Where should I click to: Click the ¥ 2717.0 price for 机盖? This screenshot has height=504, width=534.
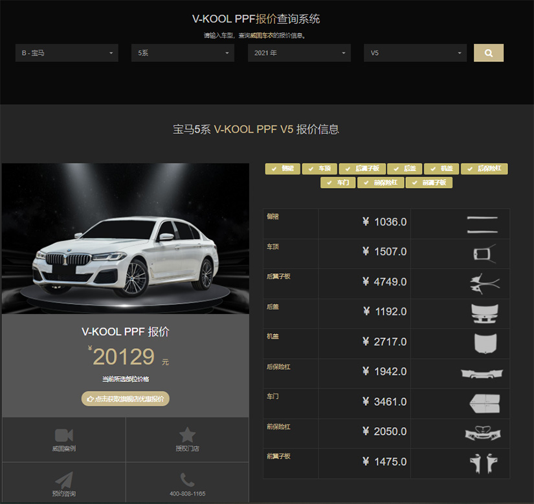click(384, 342)
